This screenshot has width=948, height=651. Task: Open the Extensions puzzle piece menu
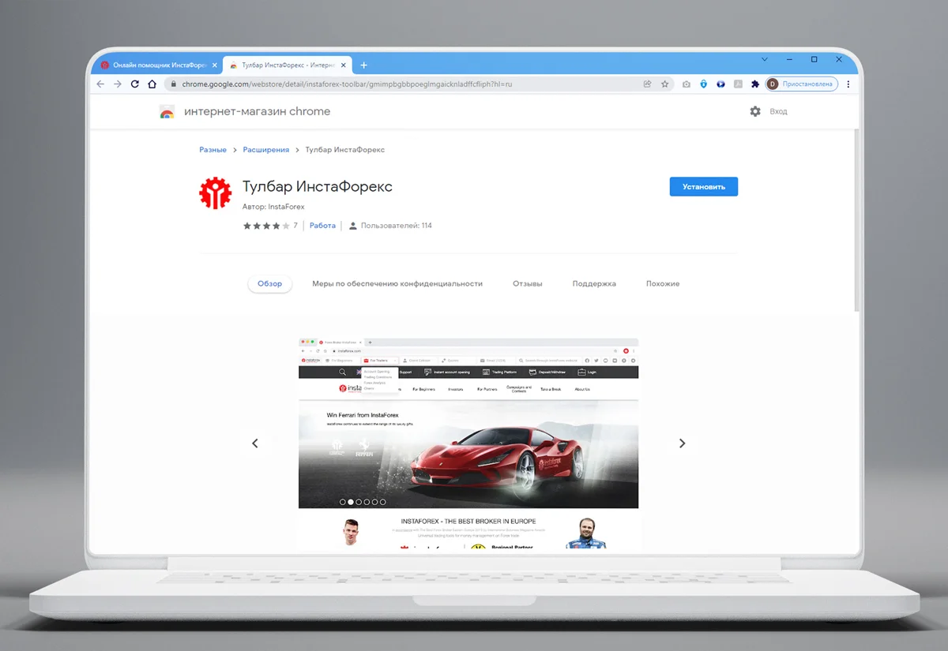(x=755, y=84)
